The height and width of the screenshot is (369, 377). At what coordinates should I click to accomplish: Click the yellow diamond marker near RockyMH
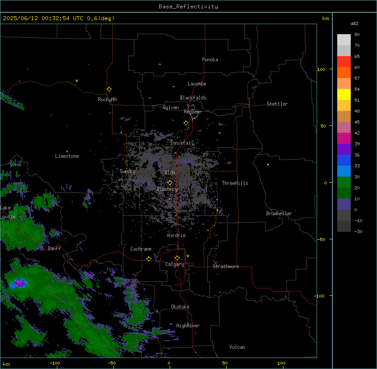(109, 89)
